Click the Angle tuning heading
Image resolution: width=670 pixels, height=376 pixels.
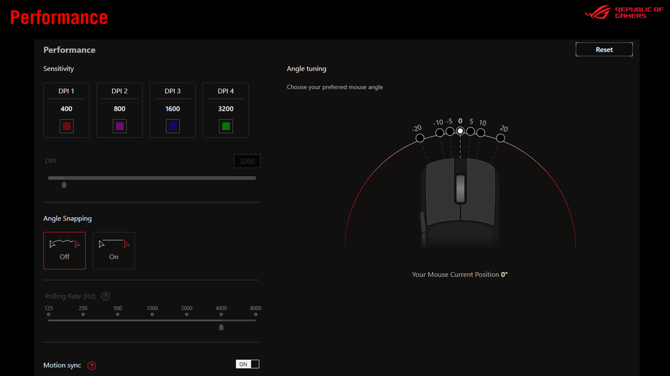coord(306,69)
